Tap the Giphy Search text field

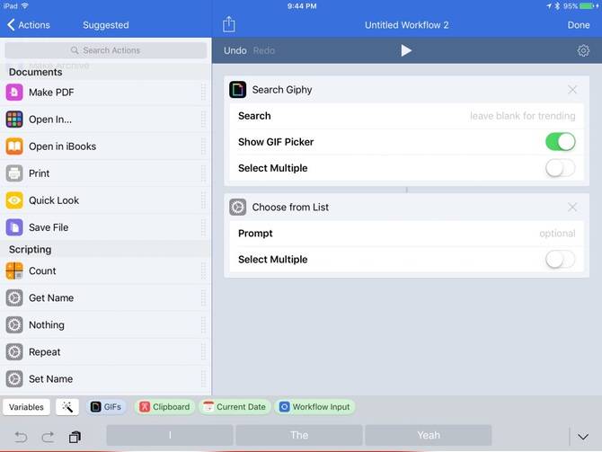pos(407,116)
